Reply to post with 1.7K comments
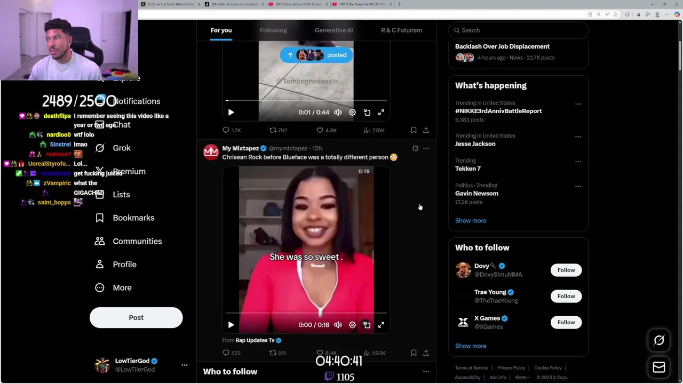 232,130
